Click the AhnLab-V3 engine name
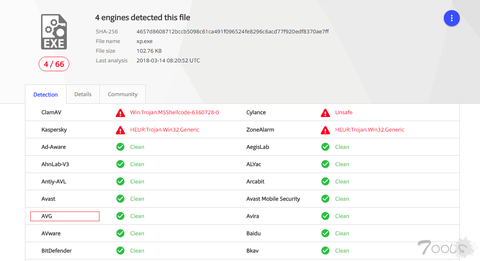The height and width of the screenshot is (261, 480). coord(55,164)
